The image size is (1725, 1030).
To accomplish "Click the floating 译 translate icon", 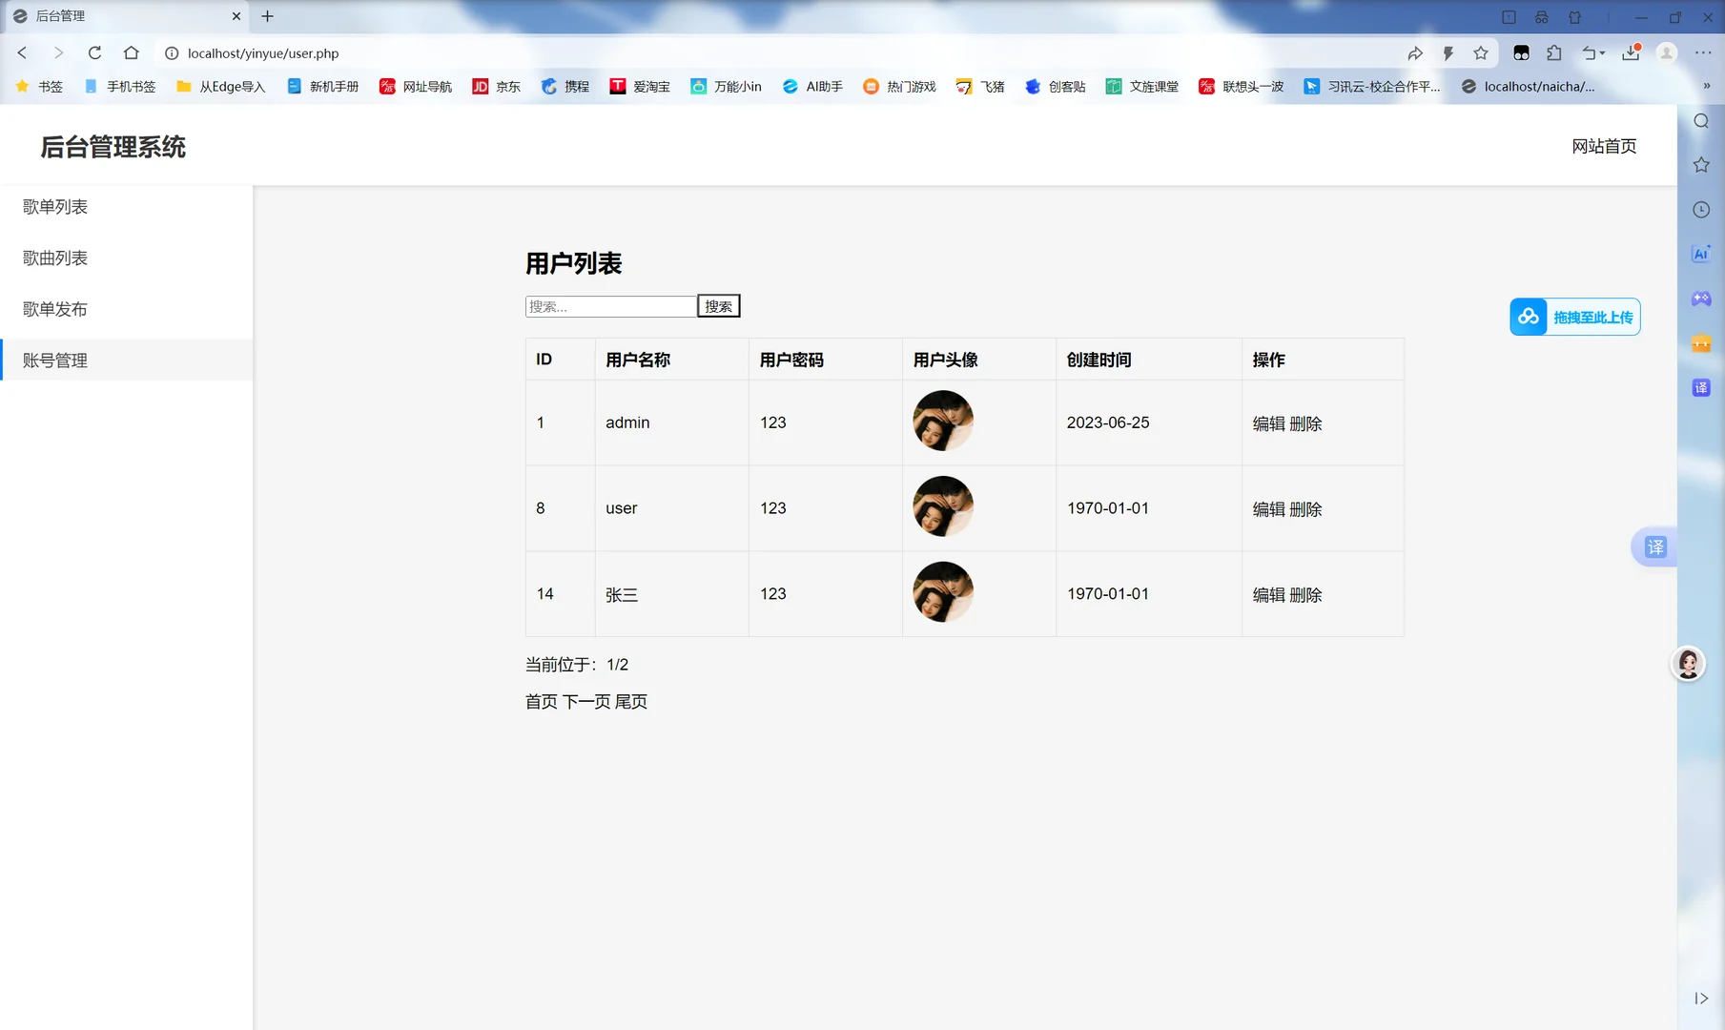I will (1656, 546).
